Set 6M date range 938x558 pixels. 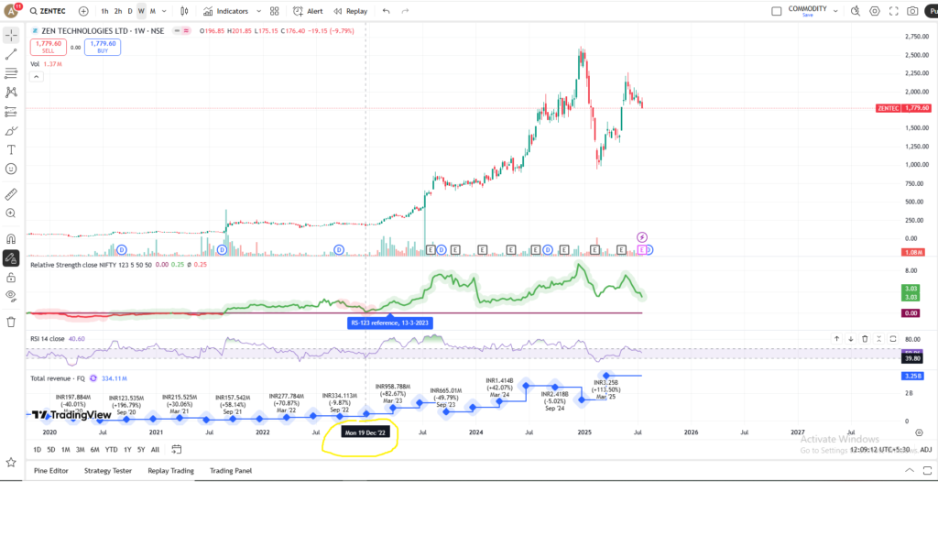coord(94,449)
